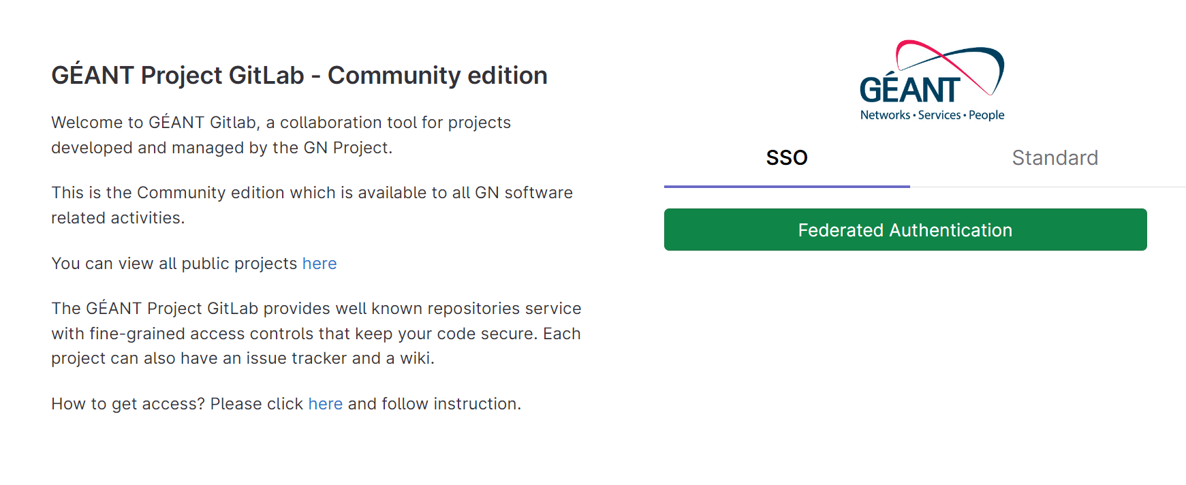This screenshot has width=1186, height=485.
Task: Open the 'here' link for public projects
Action: coord(319,264)
